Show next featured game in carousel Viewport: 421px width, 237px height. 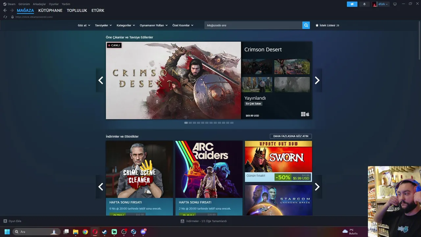317,80
